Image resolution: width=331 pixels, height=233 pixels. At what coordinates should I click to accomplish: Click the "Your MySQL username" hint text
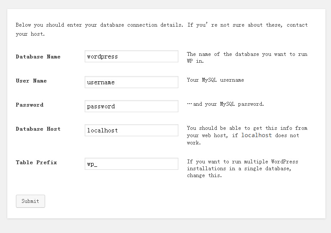[x=215, y=80]
